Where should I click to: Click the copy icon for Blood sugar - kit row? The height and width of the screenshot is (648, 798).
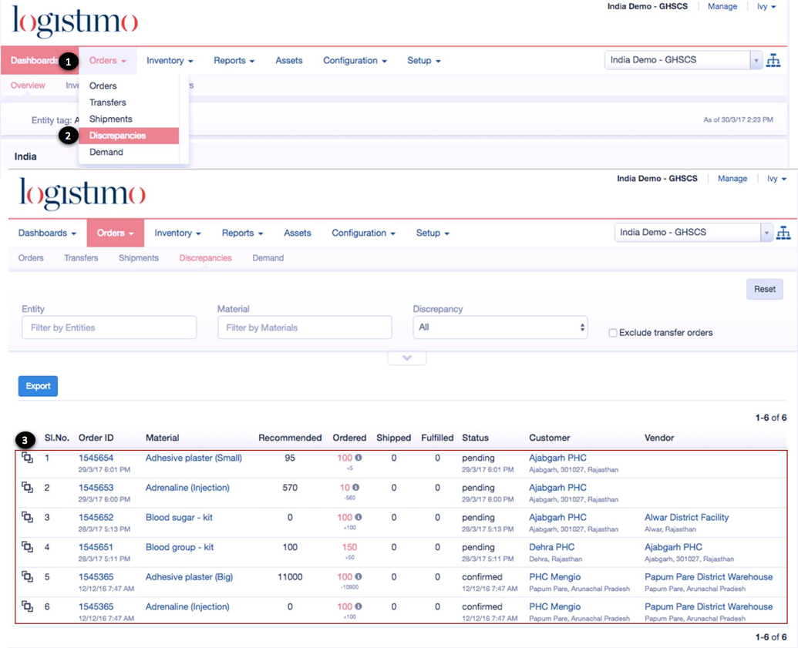pos(27,517)
